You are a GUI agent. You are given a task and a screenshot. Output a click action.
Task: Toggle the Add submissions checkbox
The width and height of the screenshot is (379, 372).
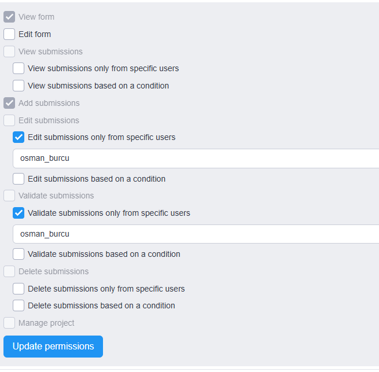point(9,103)
